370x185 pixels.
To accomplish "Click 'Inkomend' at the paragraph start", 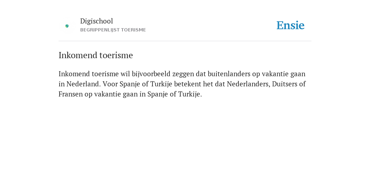I will (74, 74).
